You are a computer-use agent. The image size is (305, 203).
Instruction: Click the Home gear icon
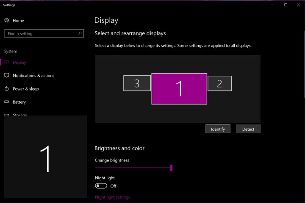(7, 20)
